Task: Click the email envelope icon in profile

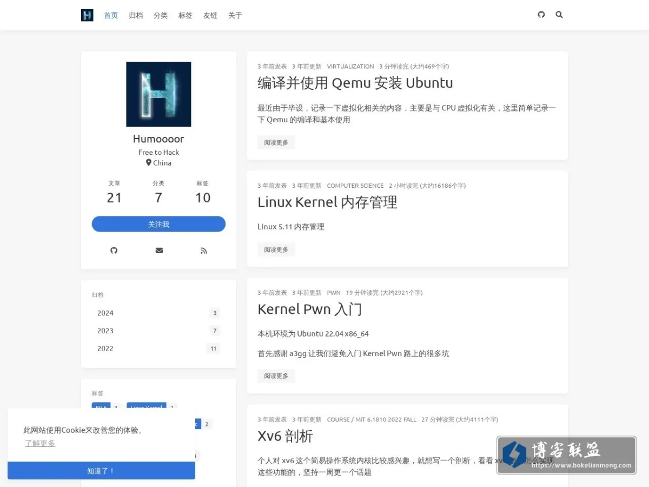Action: [159, 251]
